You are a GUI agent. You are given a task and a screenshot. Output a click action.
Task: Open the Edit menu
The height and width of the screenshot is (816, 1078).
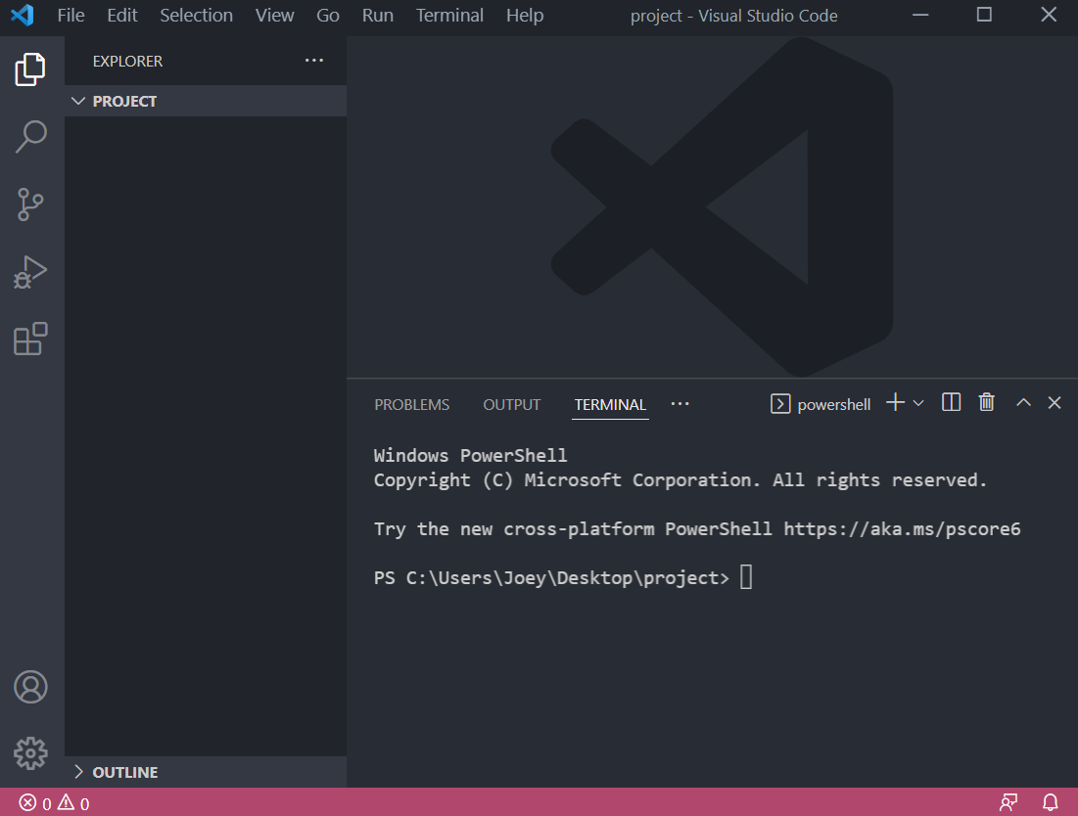point(122,15)
